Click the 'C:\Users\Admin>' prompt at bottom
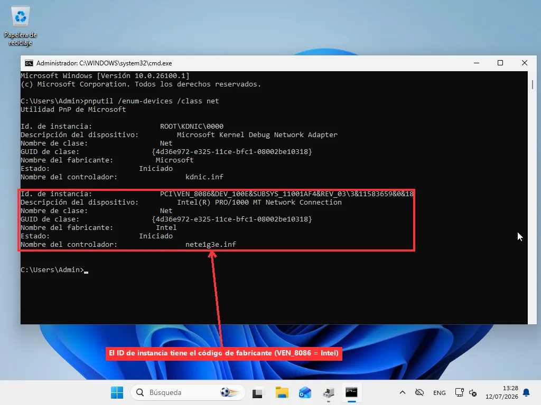 click(52, 269)
